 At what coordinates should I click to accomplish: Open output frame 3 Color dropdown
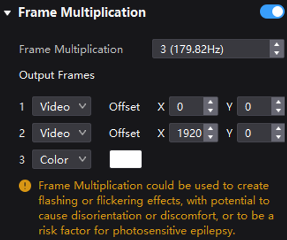[61, 159]
